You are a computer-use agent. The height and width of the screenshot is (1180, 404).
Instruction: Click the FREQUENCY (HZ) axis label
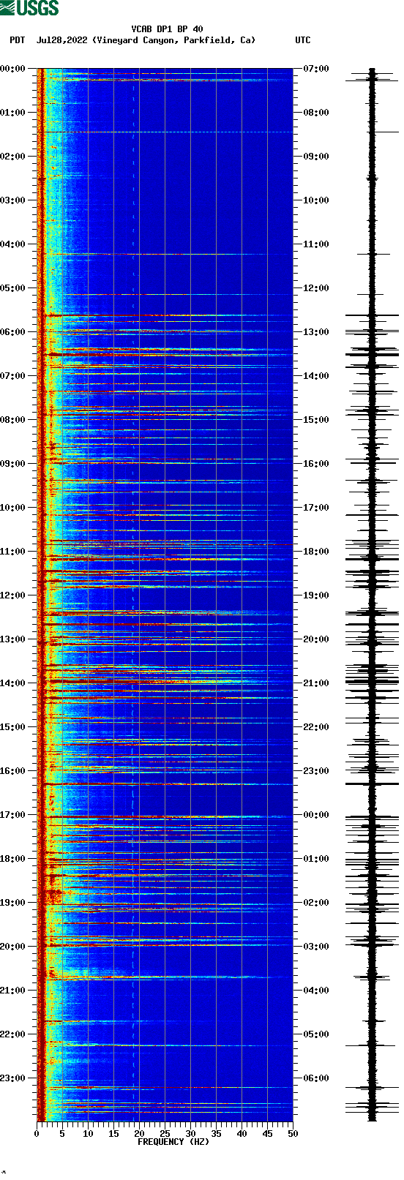[x=173, y=1141]
